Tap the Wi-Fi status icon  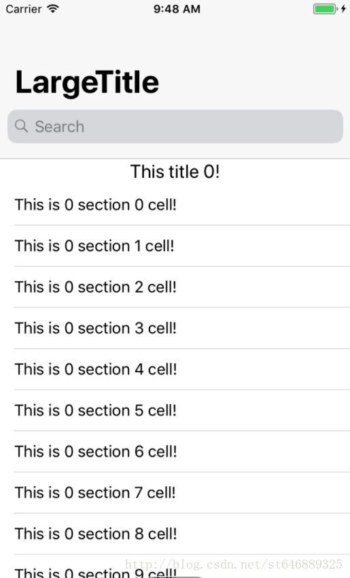[x=53, y=9]
